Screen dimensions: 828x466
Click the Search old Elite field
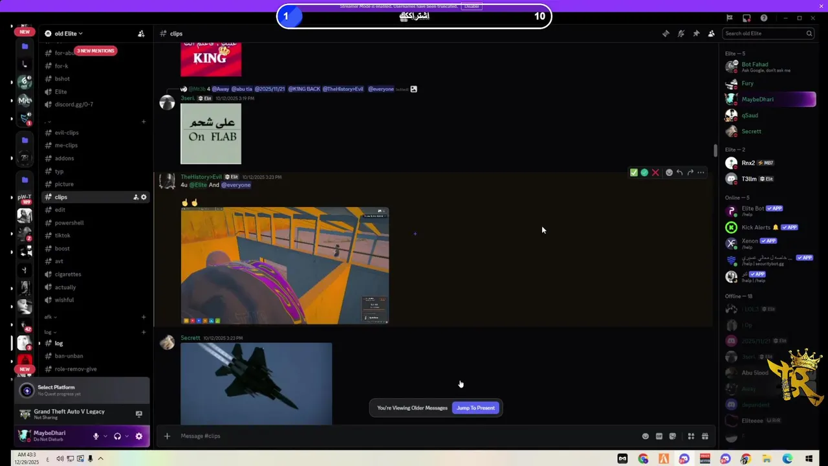click(768, 34)
